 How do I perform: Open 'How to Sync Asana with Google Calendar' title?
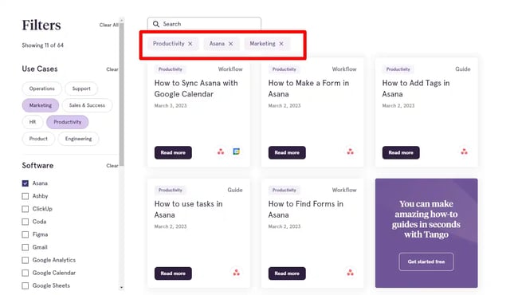[196, 88]
